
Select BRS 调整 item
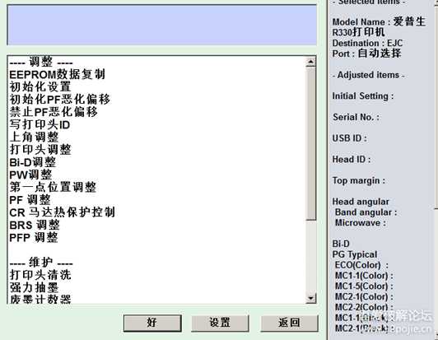click(x=35, y=225)
